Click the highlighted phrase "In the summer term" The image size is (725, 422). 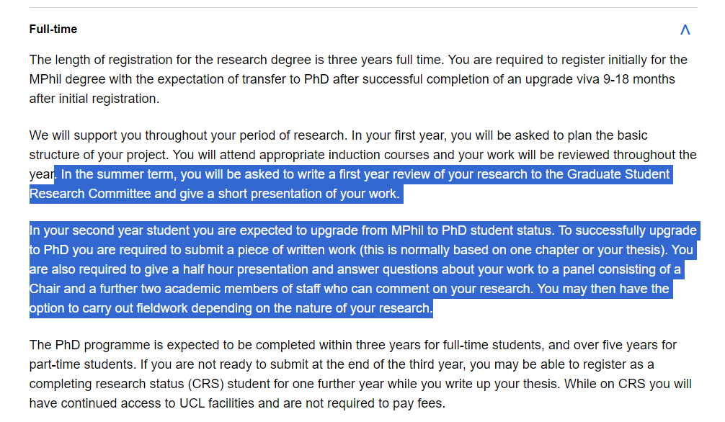coord(118,174)
